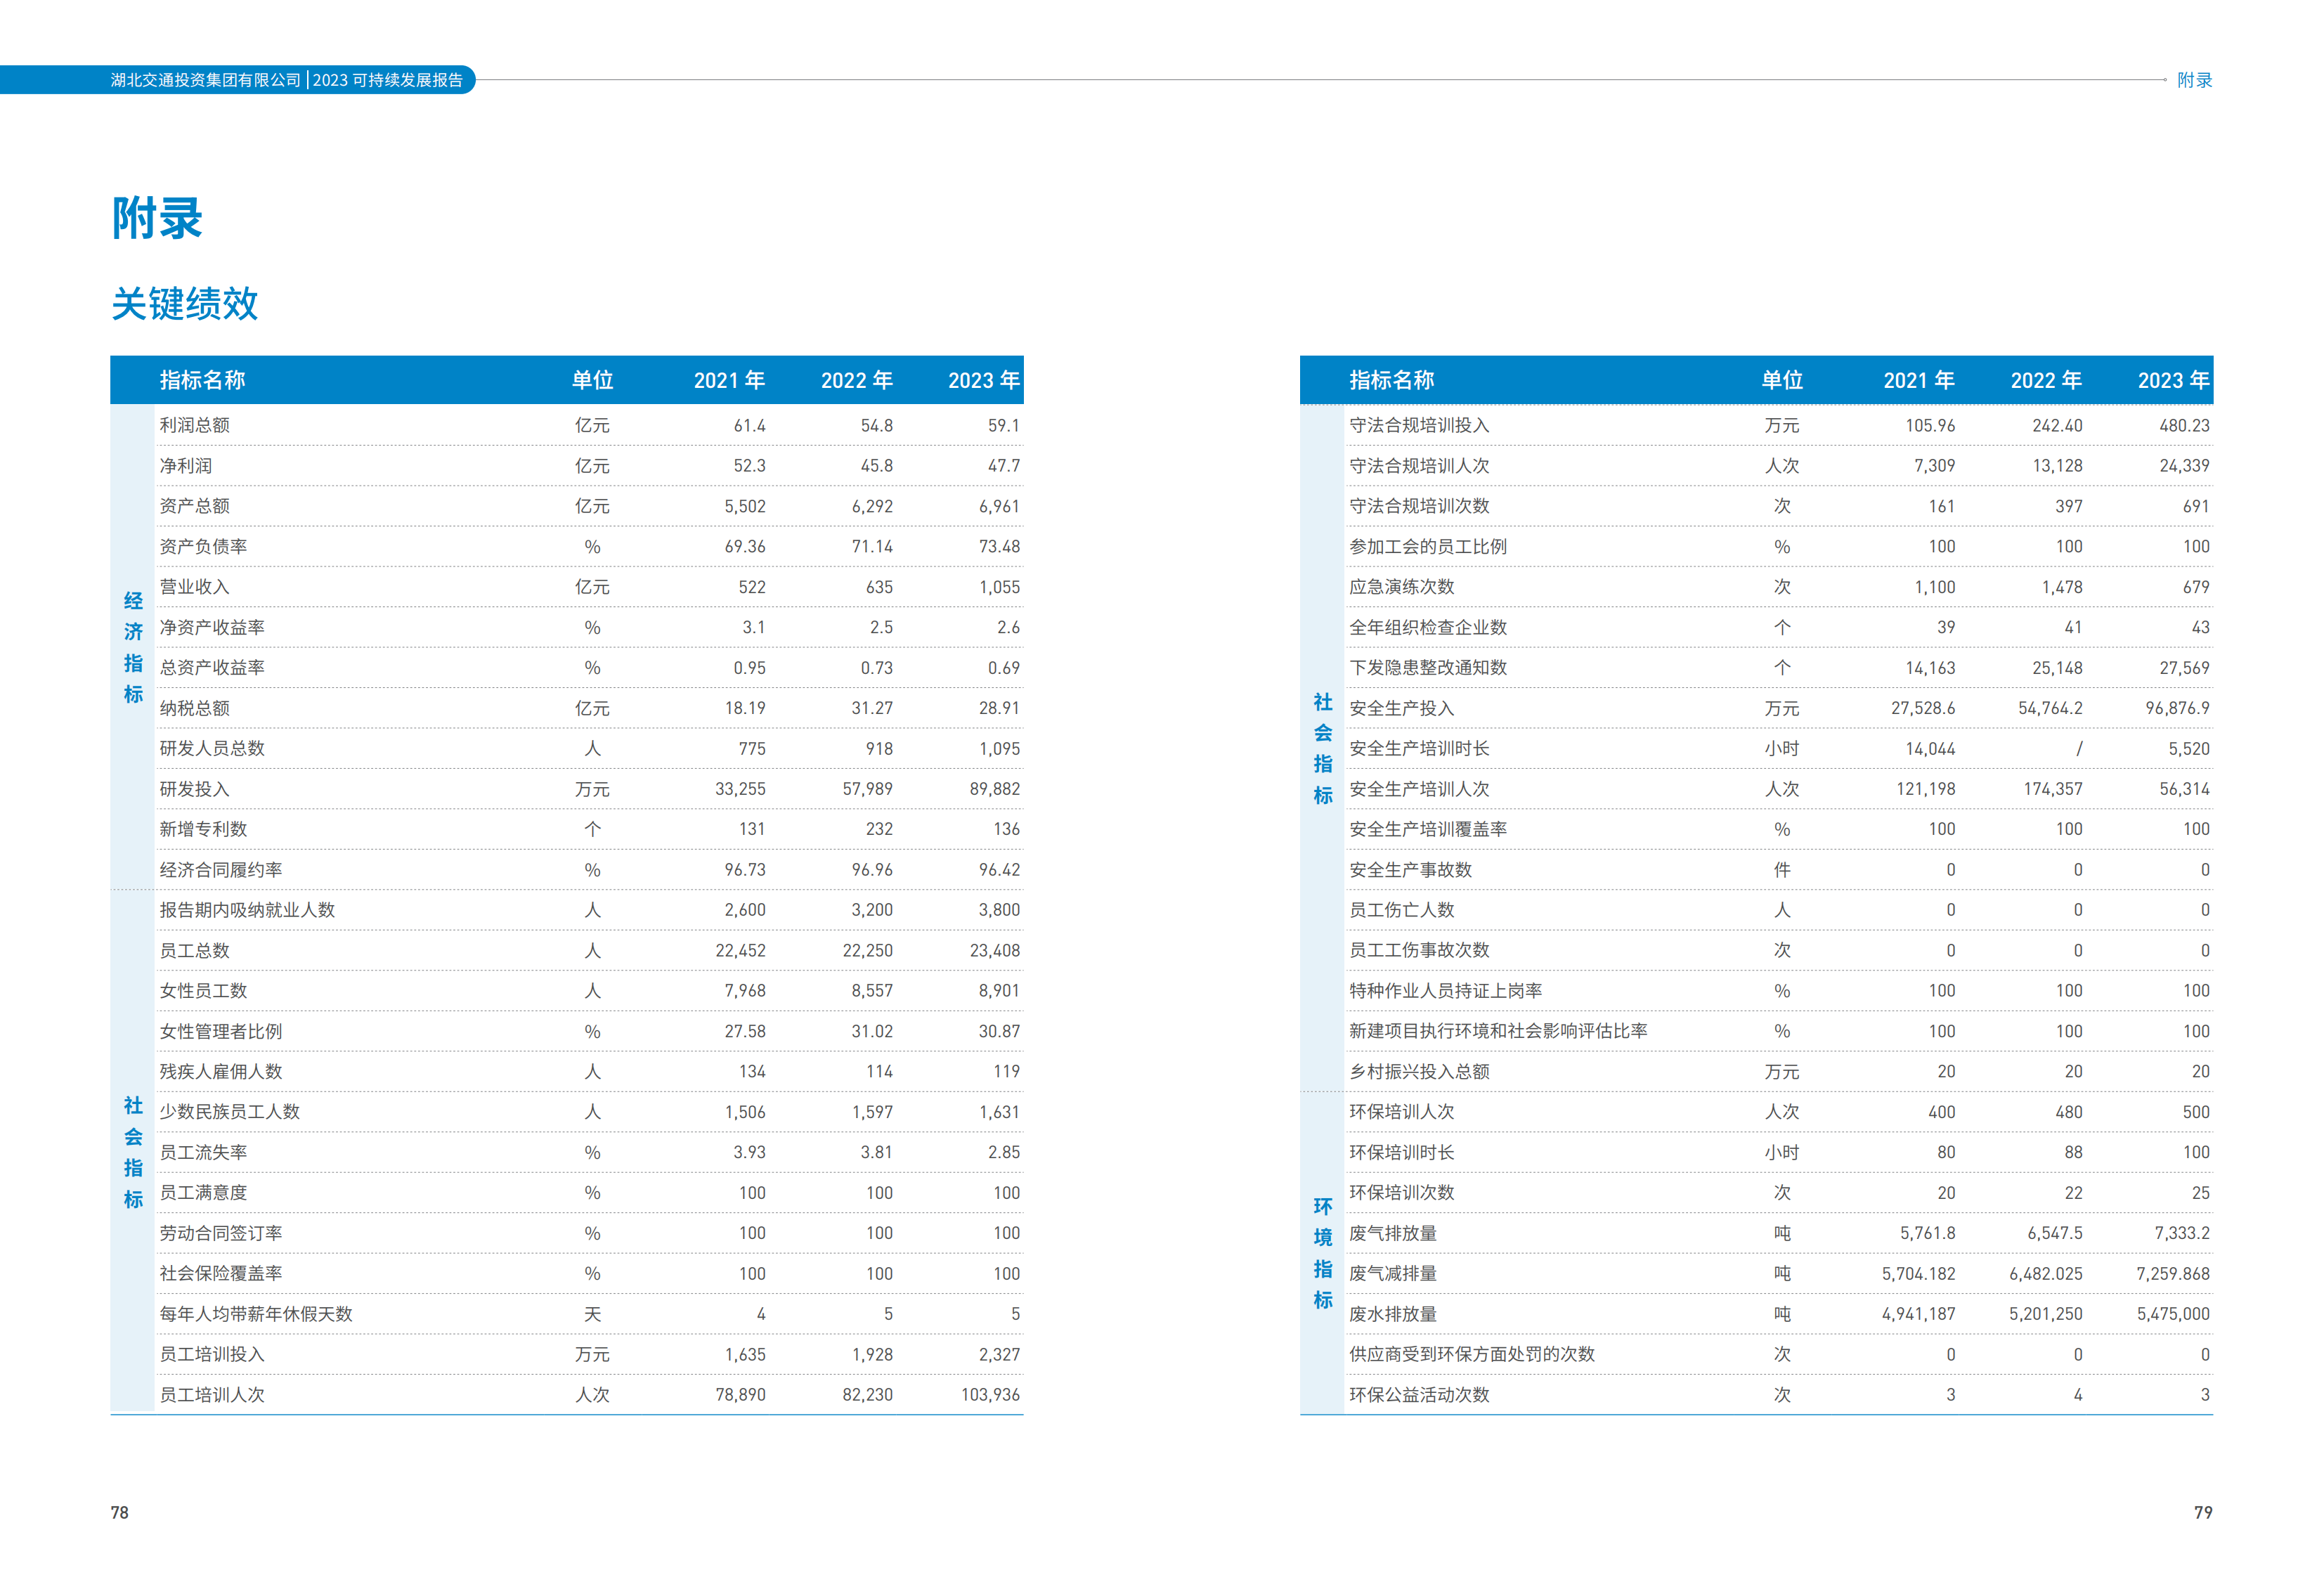The height and width of the screenshot is (1577, 2324).
Task: Click the 经济合同履约率 row label
Action: click(x=221, y=870)
